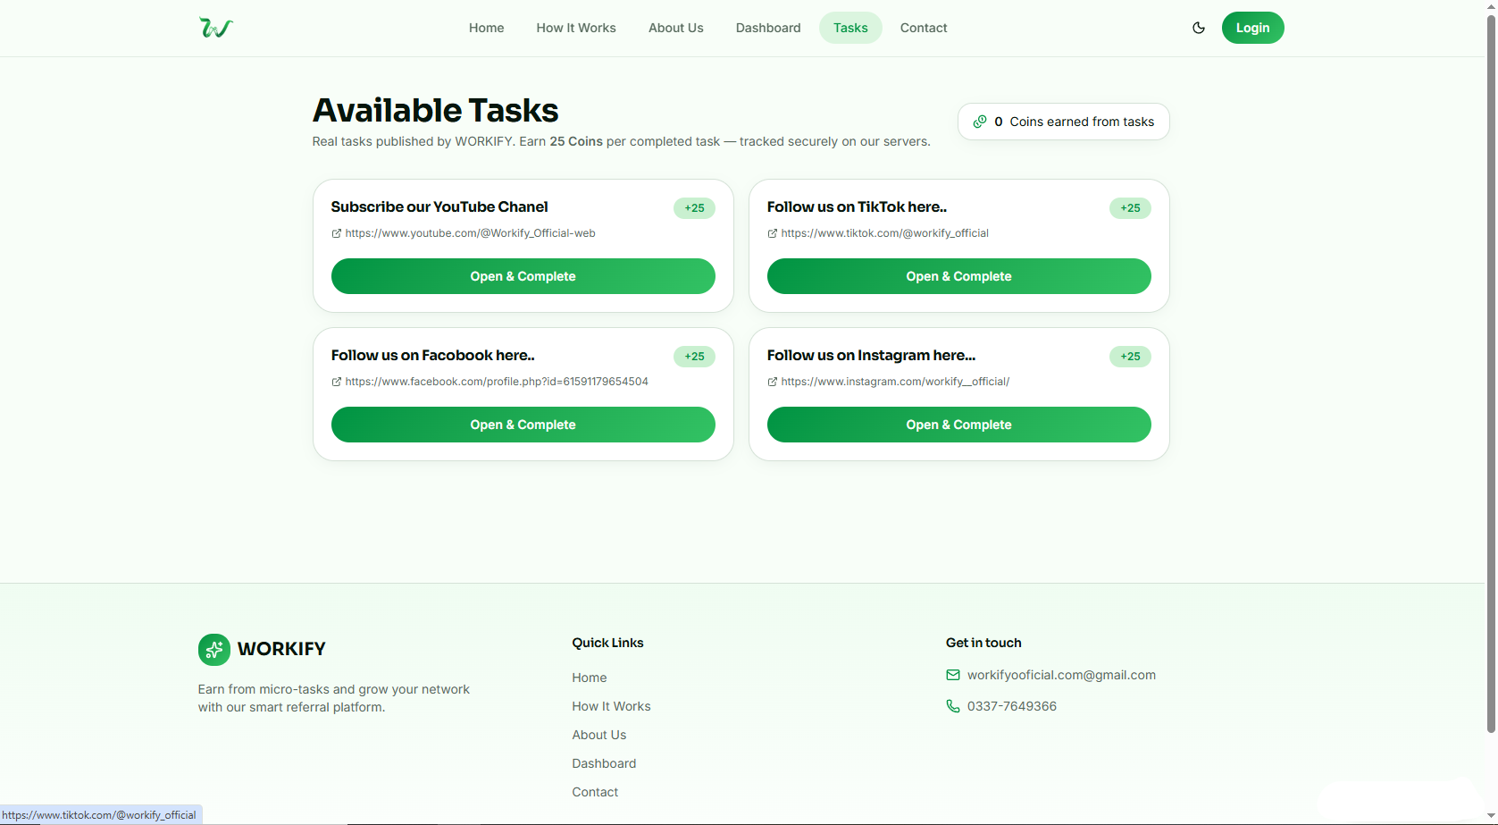Switch to the Dashboard nav tab

click(768, 28)
